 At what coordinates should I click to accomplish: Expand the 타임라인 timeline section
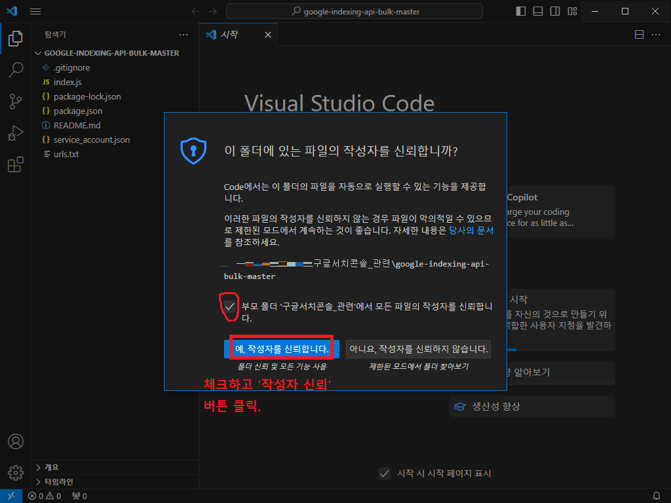[x=115, y=482]
